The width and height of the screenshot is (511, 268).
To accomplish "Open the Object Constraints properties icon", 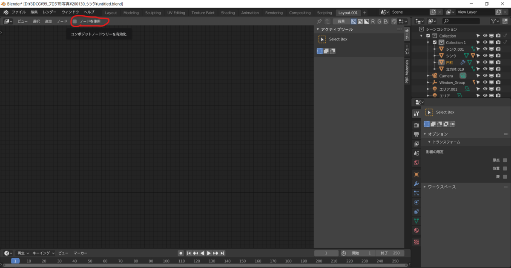I will point(416,212).
